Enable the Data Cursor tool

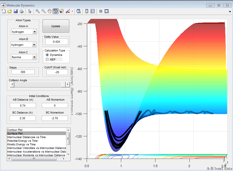(61, 11)
